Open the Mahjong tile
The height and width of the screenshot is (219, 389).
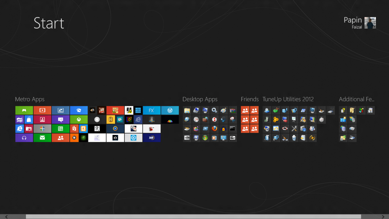tap(134, 128)
